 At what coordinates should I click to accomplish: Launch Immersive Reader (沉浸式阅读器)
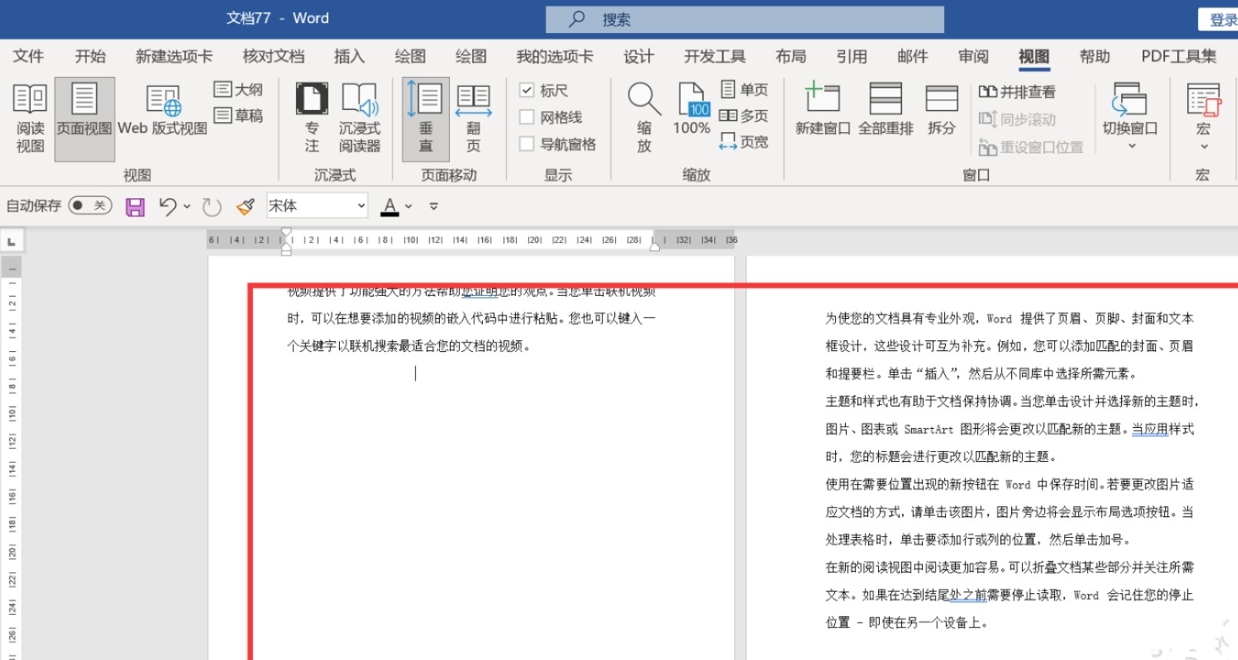point(359,119)
